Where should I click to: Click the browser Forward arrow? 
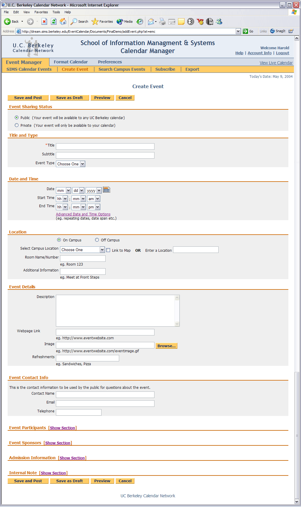[30, 22]
